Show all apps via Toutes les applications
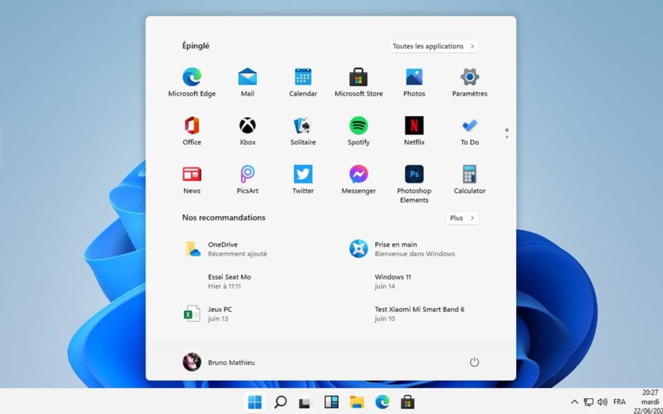This screenshot has height=414, width=663. pyautogui.click(x=433, y=46)
